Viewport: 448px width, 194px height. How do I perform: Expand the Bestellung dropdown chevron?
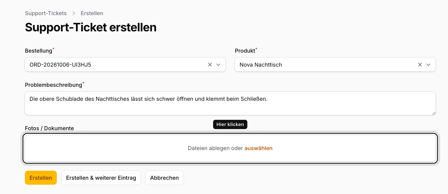pos(218,65)
